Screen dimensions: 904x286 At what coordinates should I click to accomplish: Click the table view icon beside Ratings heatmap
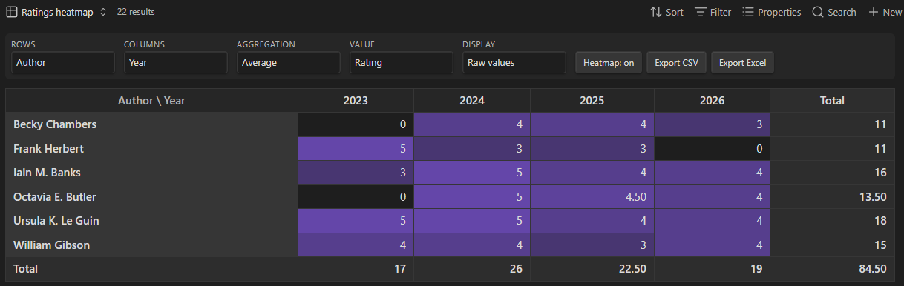[12, 12]
